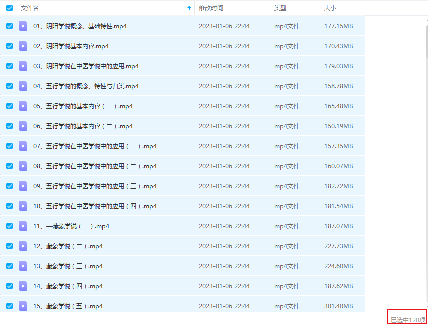Viewport: 428px width, 325px height.
Task: Click size value 227.73MB
Action: point(338,246)
